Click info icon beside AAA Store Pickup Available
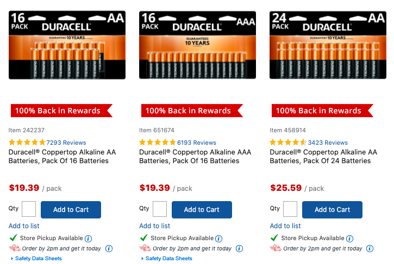The height and width of the screenshot is (264, 394). point(218,239)
